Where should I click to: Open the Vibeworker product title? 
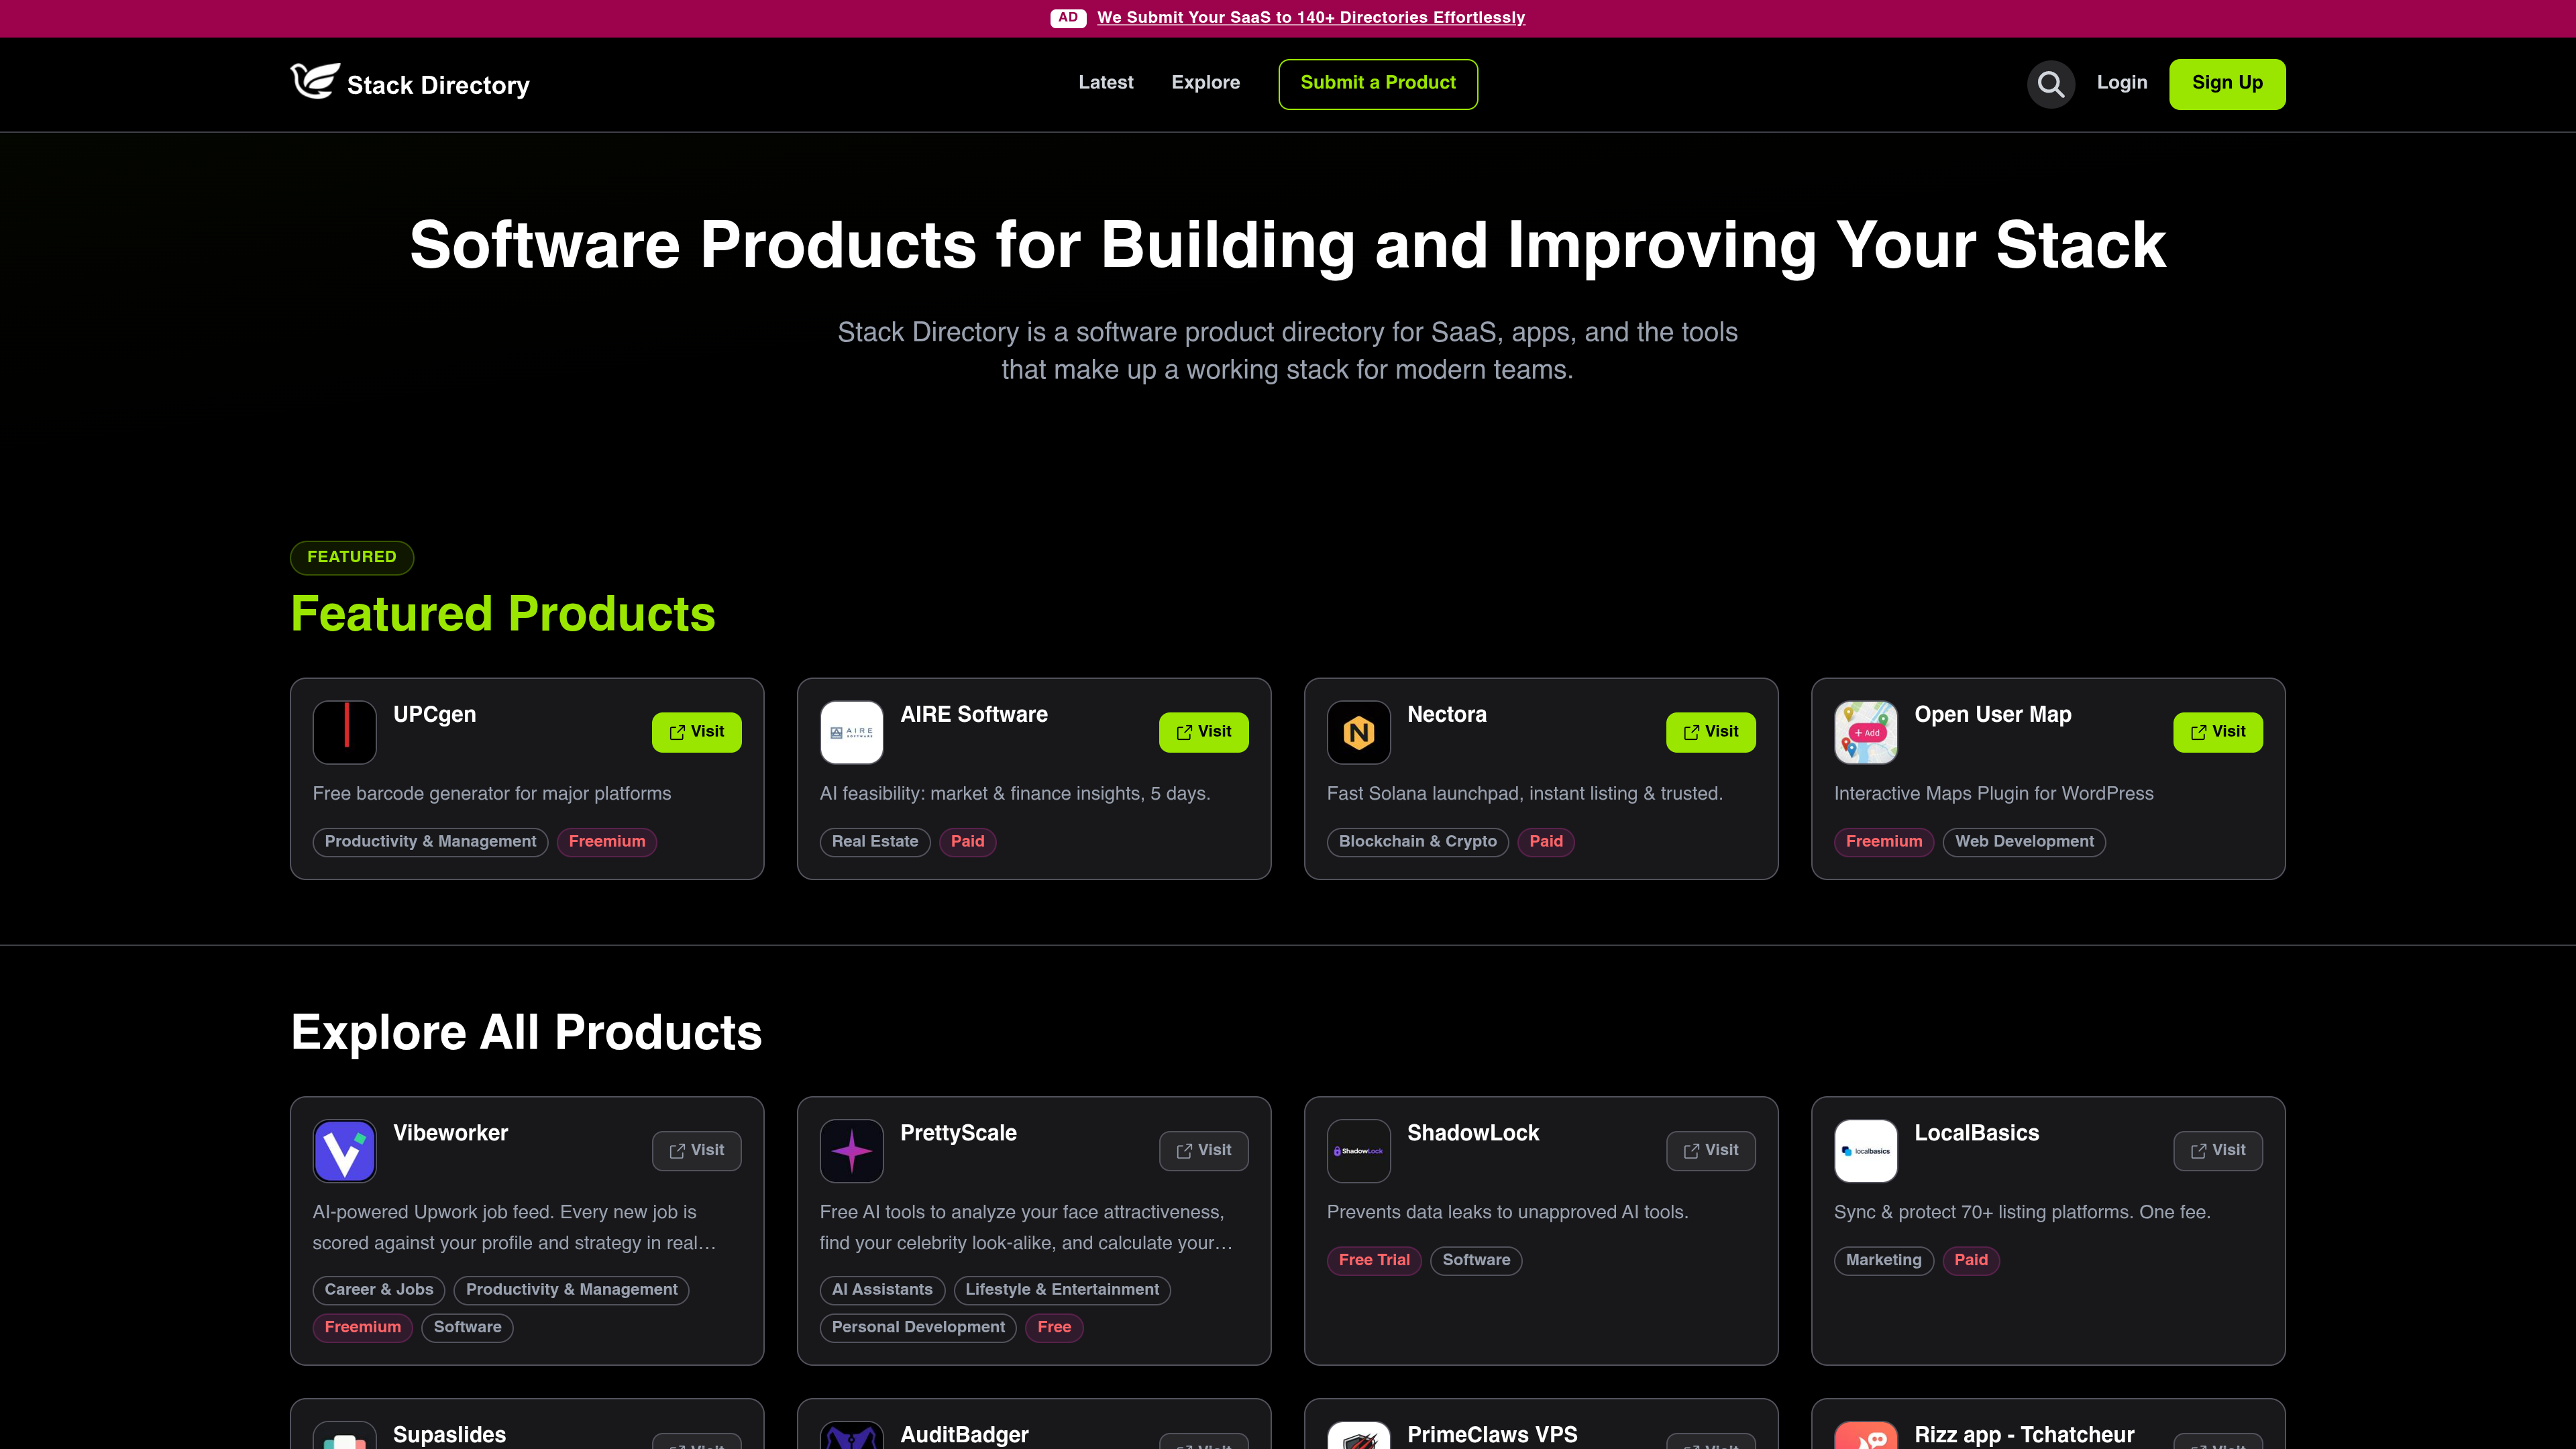click(450, 1133)
